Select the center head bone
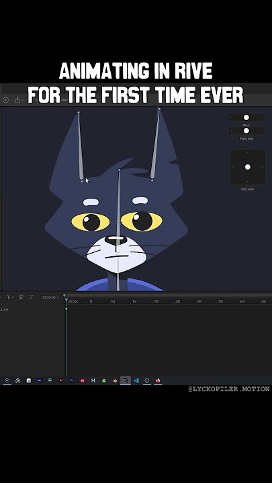272x483 pixels. pyautogui.click(x=118, y=211)
